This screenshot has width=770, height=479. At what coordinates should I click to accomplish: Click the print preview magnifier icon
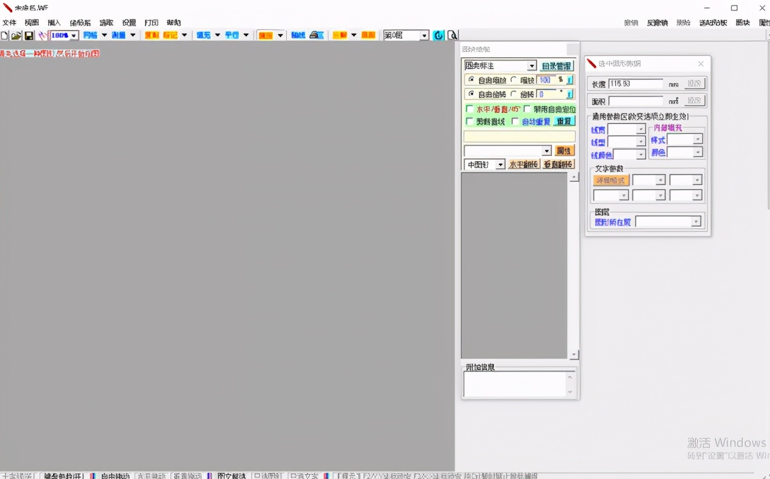point(452,35)
